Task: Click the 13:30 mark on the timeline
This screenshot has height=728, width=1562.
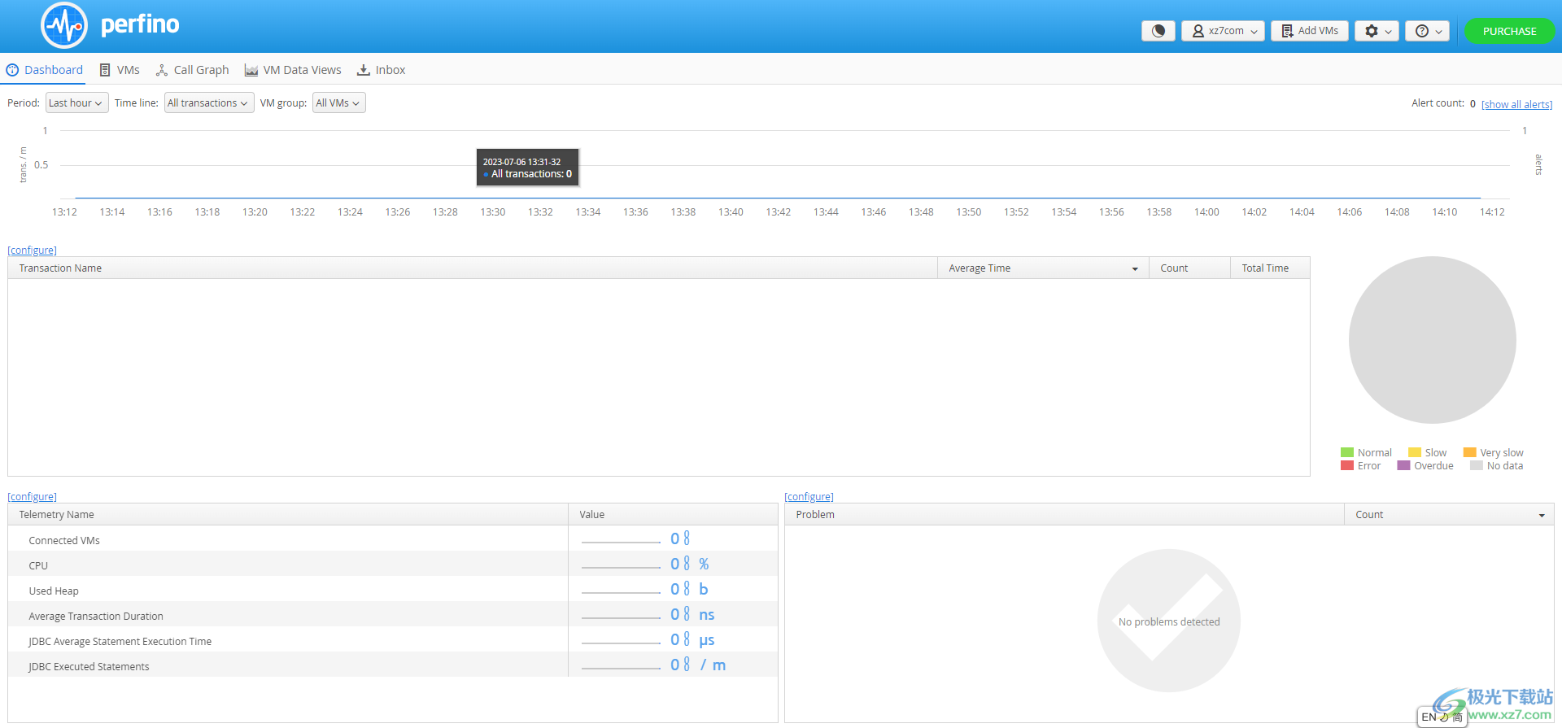Action: [493, 211]
